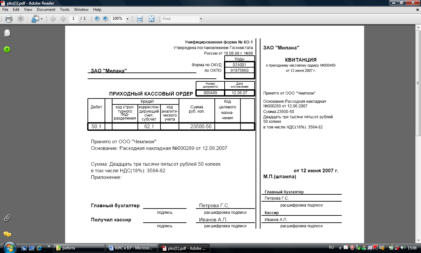Expand the quick launch chevron
This screenshot has height=253, width=421.
(x=49, y=246)
